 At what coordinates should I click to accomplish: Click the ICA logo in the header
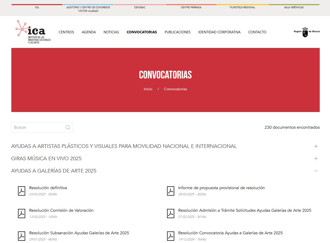point(33,32)
